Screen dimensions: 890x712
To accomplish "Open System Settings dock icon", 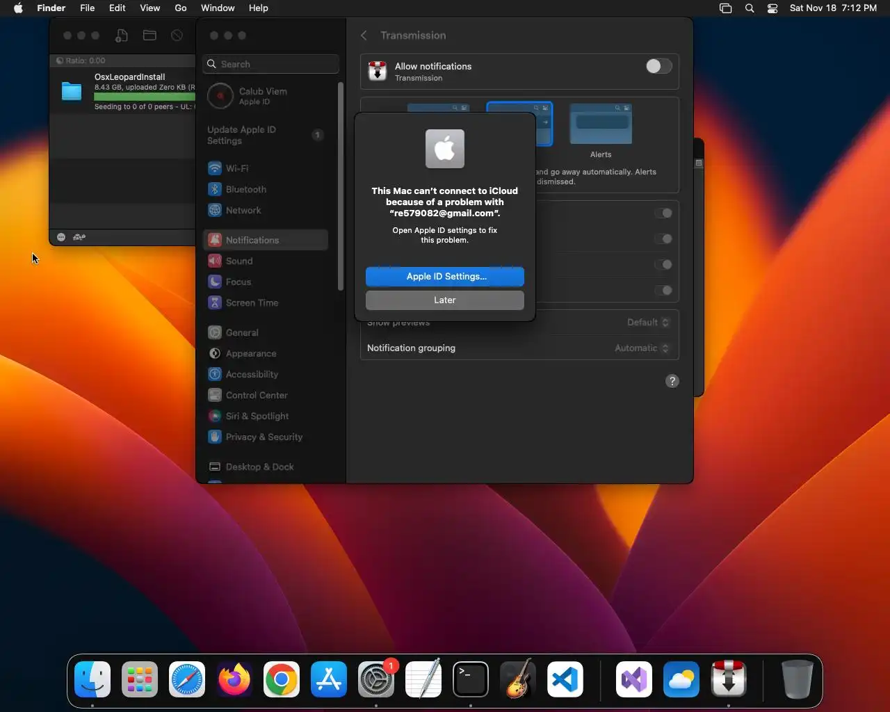I will tap(376, 679).
